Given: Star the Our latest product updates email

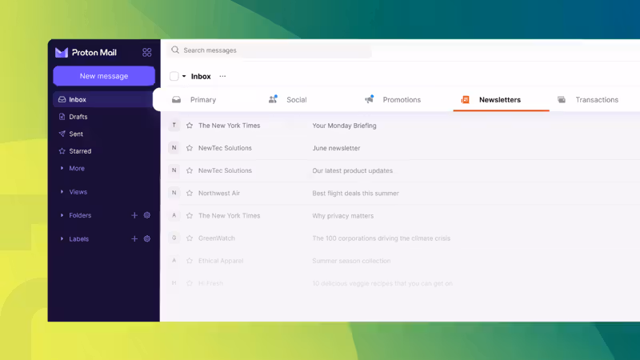Looking at the screenshot, I should click(190, 170).
